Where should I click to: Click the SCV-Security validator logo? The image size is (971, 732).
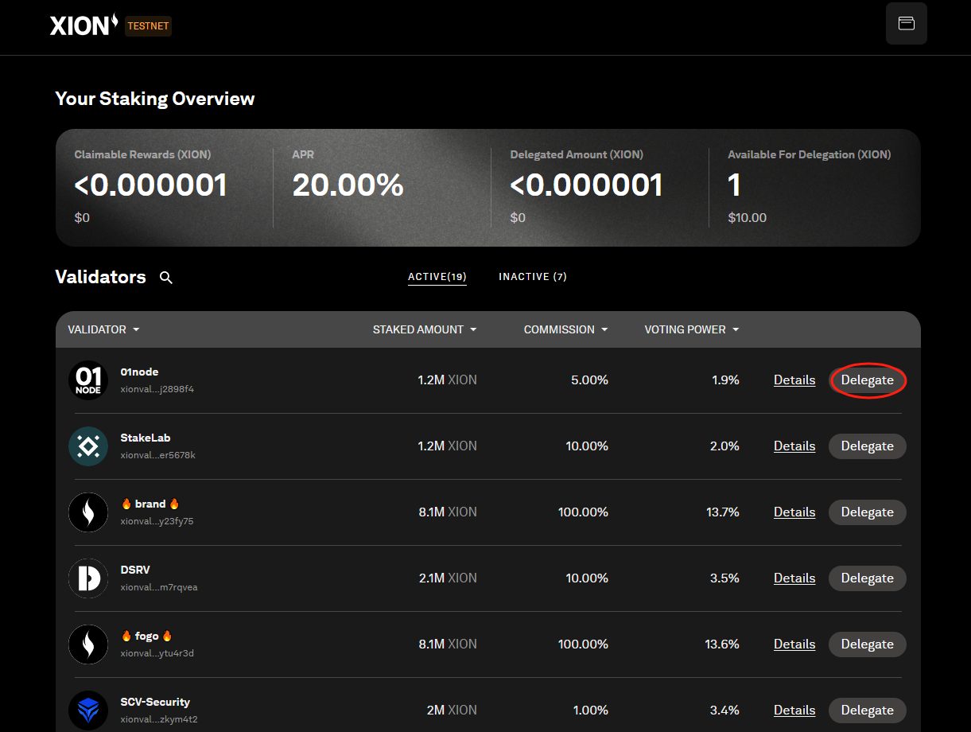tap(88, 711)
